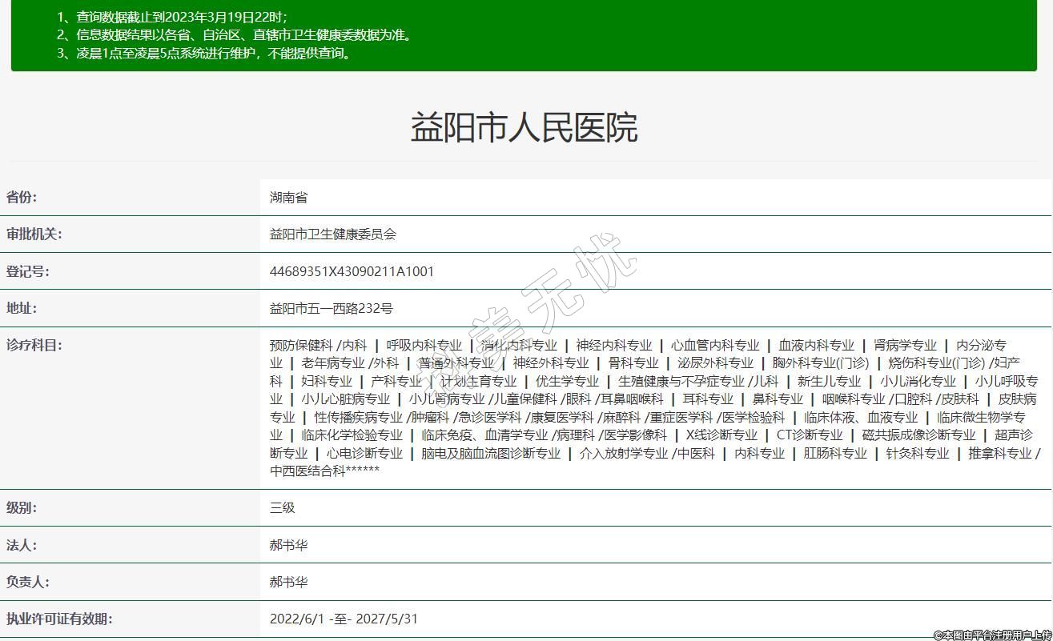Click 中西医结合科 at the end of departments

pos(307,471)
